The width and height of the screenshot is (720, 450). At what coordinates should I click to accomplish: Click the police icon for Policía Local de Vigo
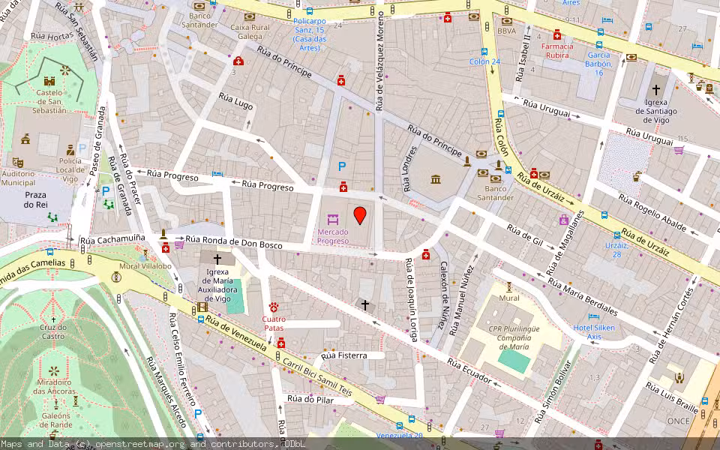pos(70,150)
